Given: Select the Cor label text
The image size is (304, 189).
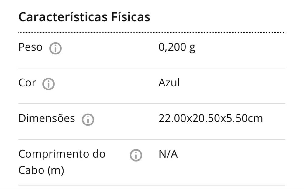Looking at the screenshot, I should pos(27,83).
